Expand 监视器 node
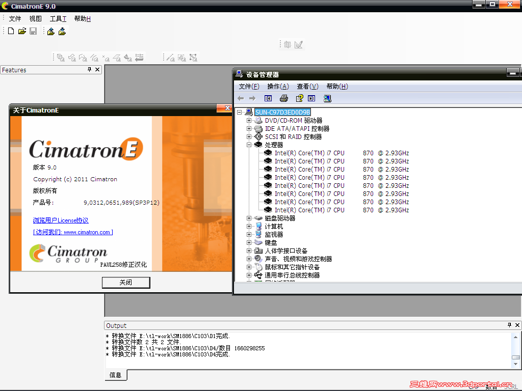 click(x=249, y=234)
